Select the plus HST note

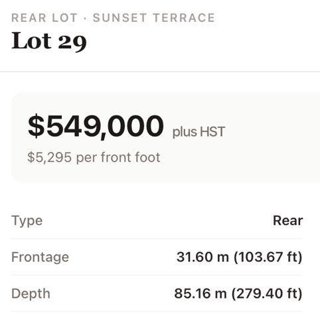coord(199,132)
